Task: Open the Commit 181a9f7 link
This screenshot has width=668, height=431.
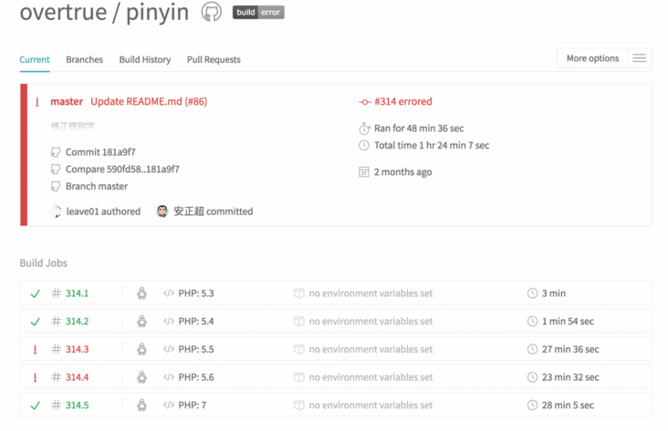Action: [100, 152]
